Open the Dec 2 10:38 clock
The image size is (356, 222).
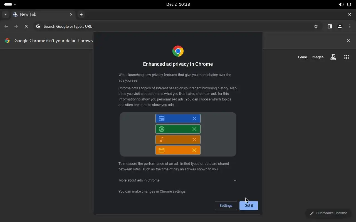point(178,4)
